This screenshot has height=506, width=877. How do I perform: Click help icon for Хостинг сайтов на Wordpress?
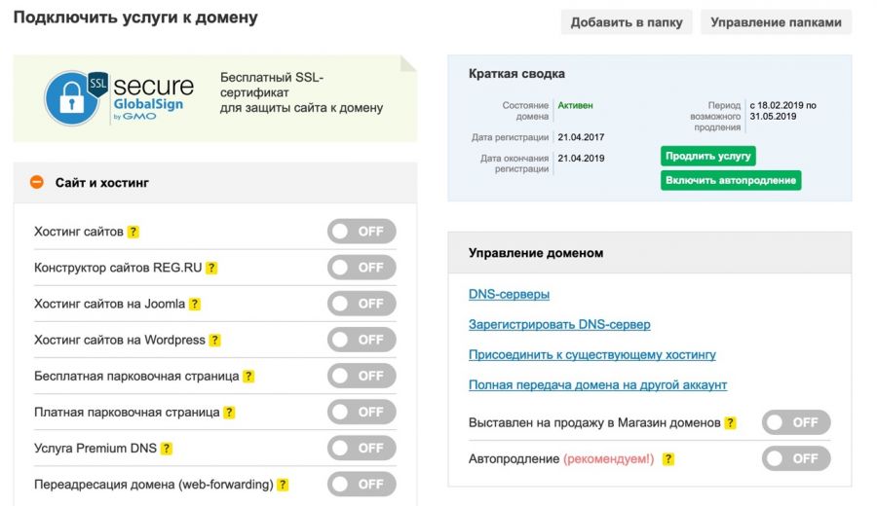215,341
